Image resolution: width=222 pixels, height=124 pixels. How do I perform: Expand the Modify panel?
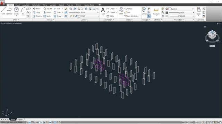point(50,20)
